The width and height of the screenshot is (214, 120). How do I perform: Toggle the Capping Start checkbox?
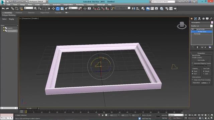[193, 71]
